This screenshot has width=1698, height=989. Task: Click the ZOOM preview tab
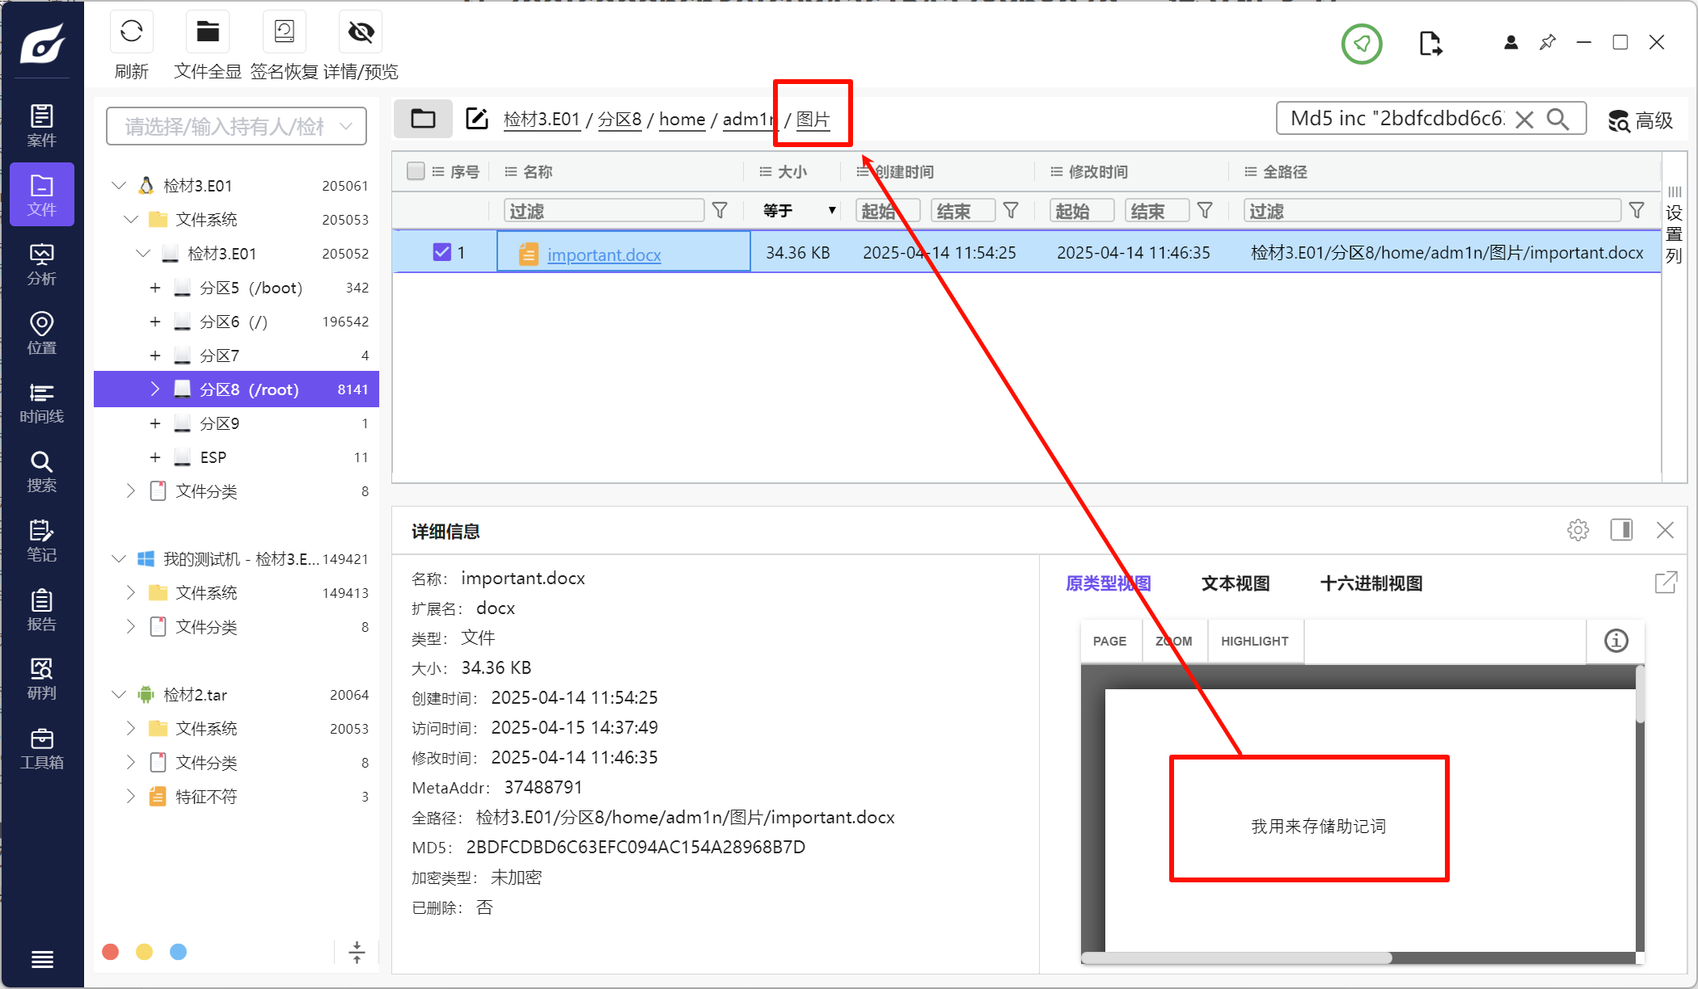click(1174, 641)
